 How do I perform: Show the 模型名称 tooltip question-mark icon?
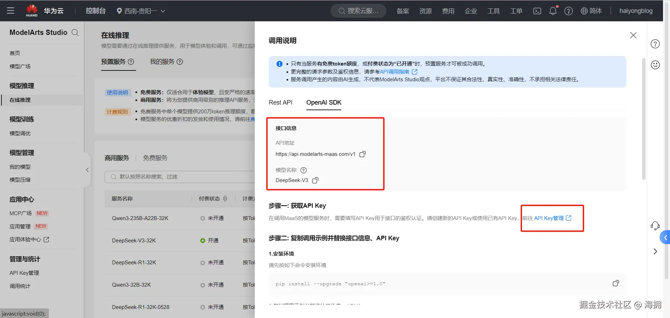(x=303, y=170)
